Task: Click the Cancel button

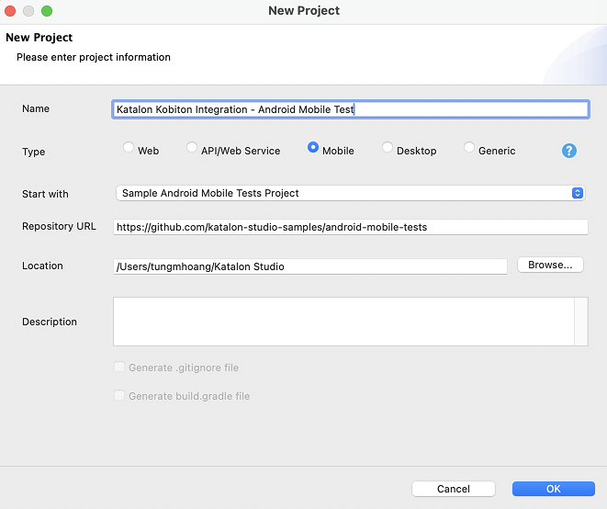Action: pos(454,489)
